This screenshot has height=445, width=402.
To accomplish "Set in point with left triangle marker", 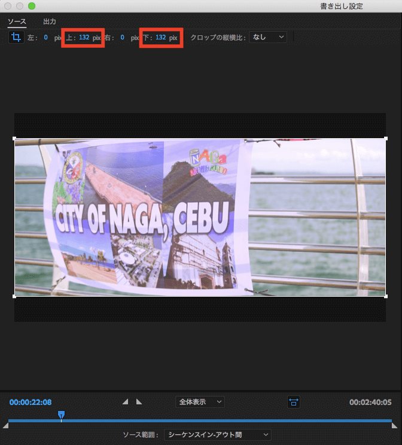I will [x=125, y=401].
